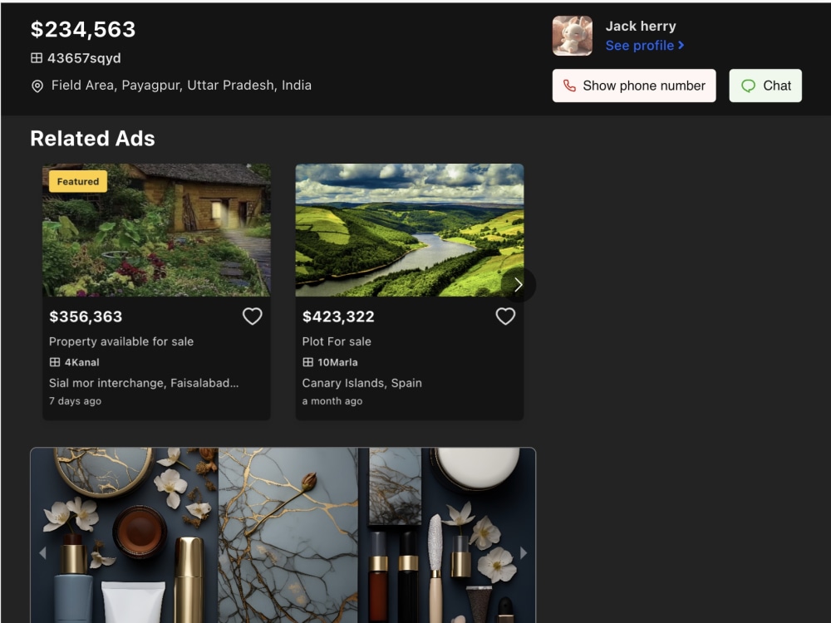831x623 pixels.
Task: Click the location pin icon near Field Area
Action: click(x=37, y=86)
